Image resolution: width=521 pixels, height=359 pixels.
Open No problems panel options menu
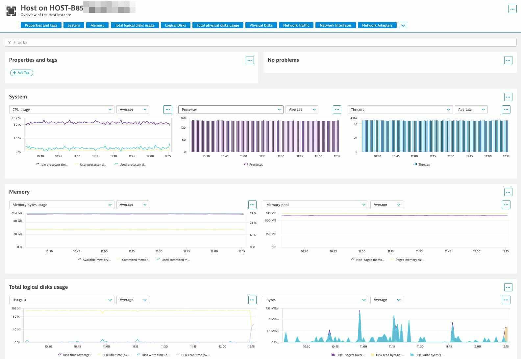click(x=508, y=60)
